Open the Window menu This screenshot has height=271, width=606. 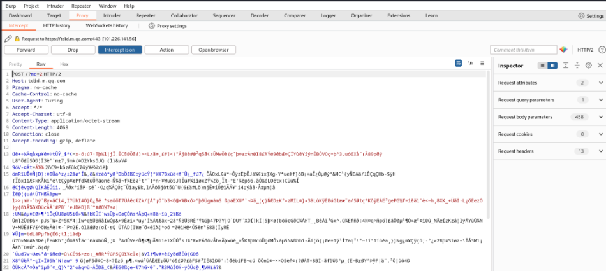click(x=107, y=6)
